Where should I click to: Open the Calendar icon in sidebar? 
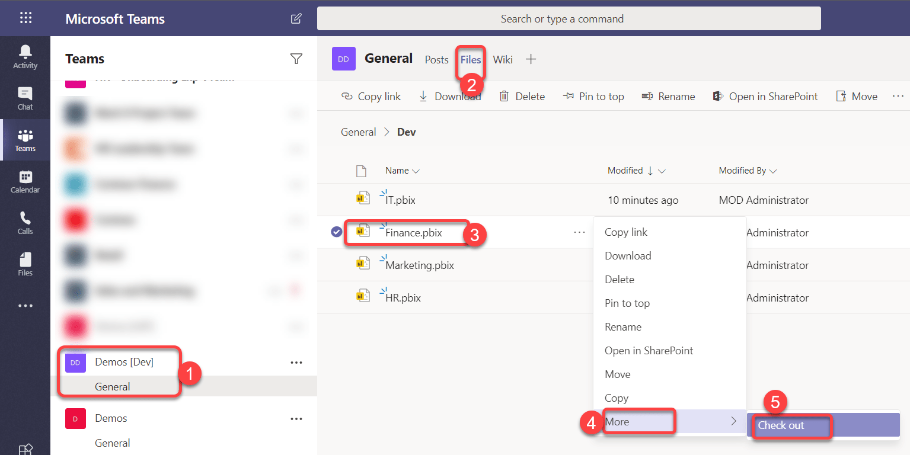click(x=25, y=181)
